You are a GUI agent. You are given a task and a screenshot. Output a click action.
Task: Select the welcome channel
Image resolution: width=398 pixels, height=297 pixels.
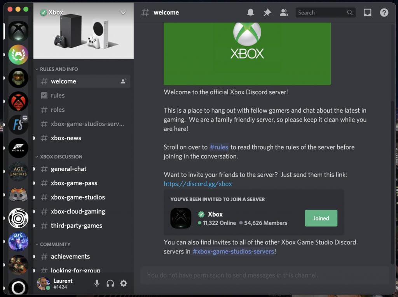coord(84,81)
